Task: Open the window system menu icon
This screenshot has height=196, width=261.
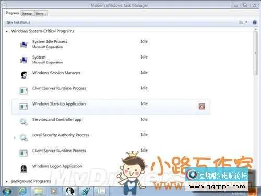Action: (5, 6)
